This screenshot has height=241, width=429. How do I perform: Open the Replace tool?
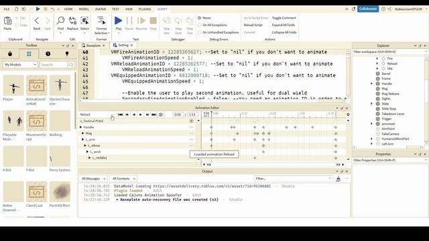(72, 21)
